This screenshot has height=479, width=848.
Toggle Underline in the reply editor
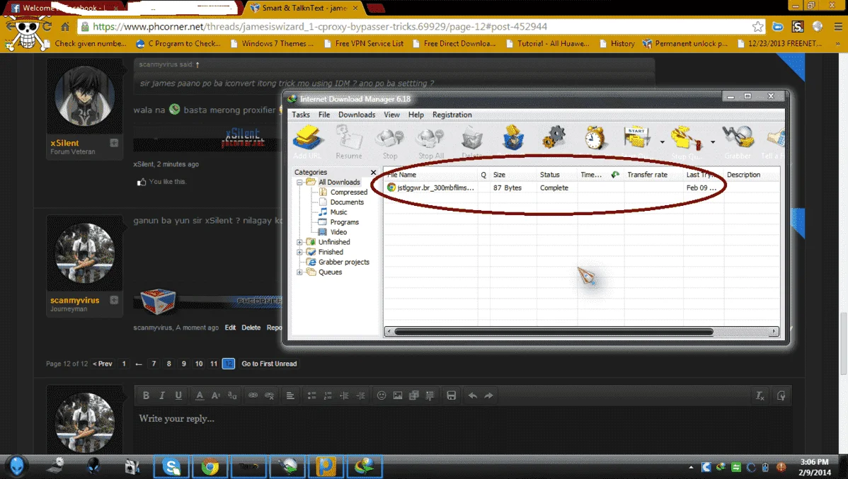178,396
